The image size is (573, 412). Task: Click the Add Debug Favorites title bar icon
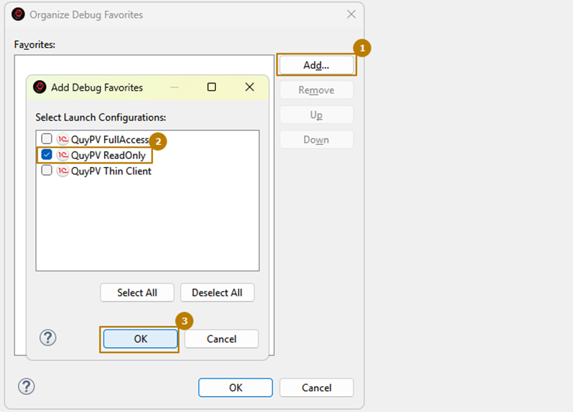tap(40, 87)
